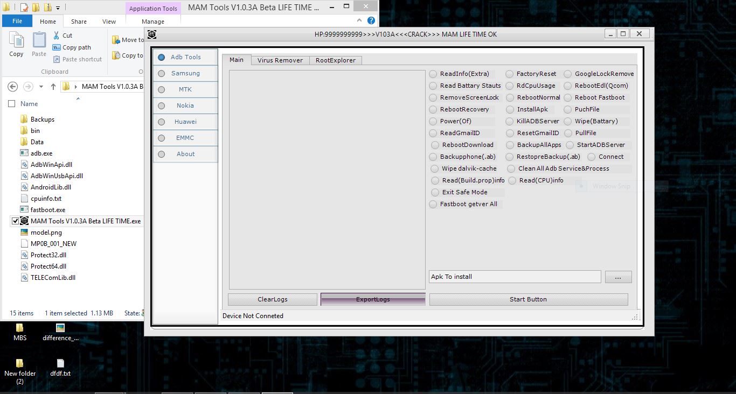Click Explorer's Up one level arrow
Screen dimensions: 736x394
point(53,86)
